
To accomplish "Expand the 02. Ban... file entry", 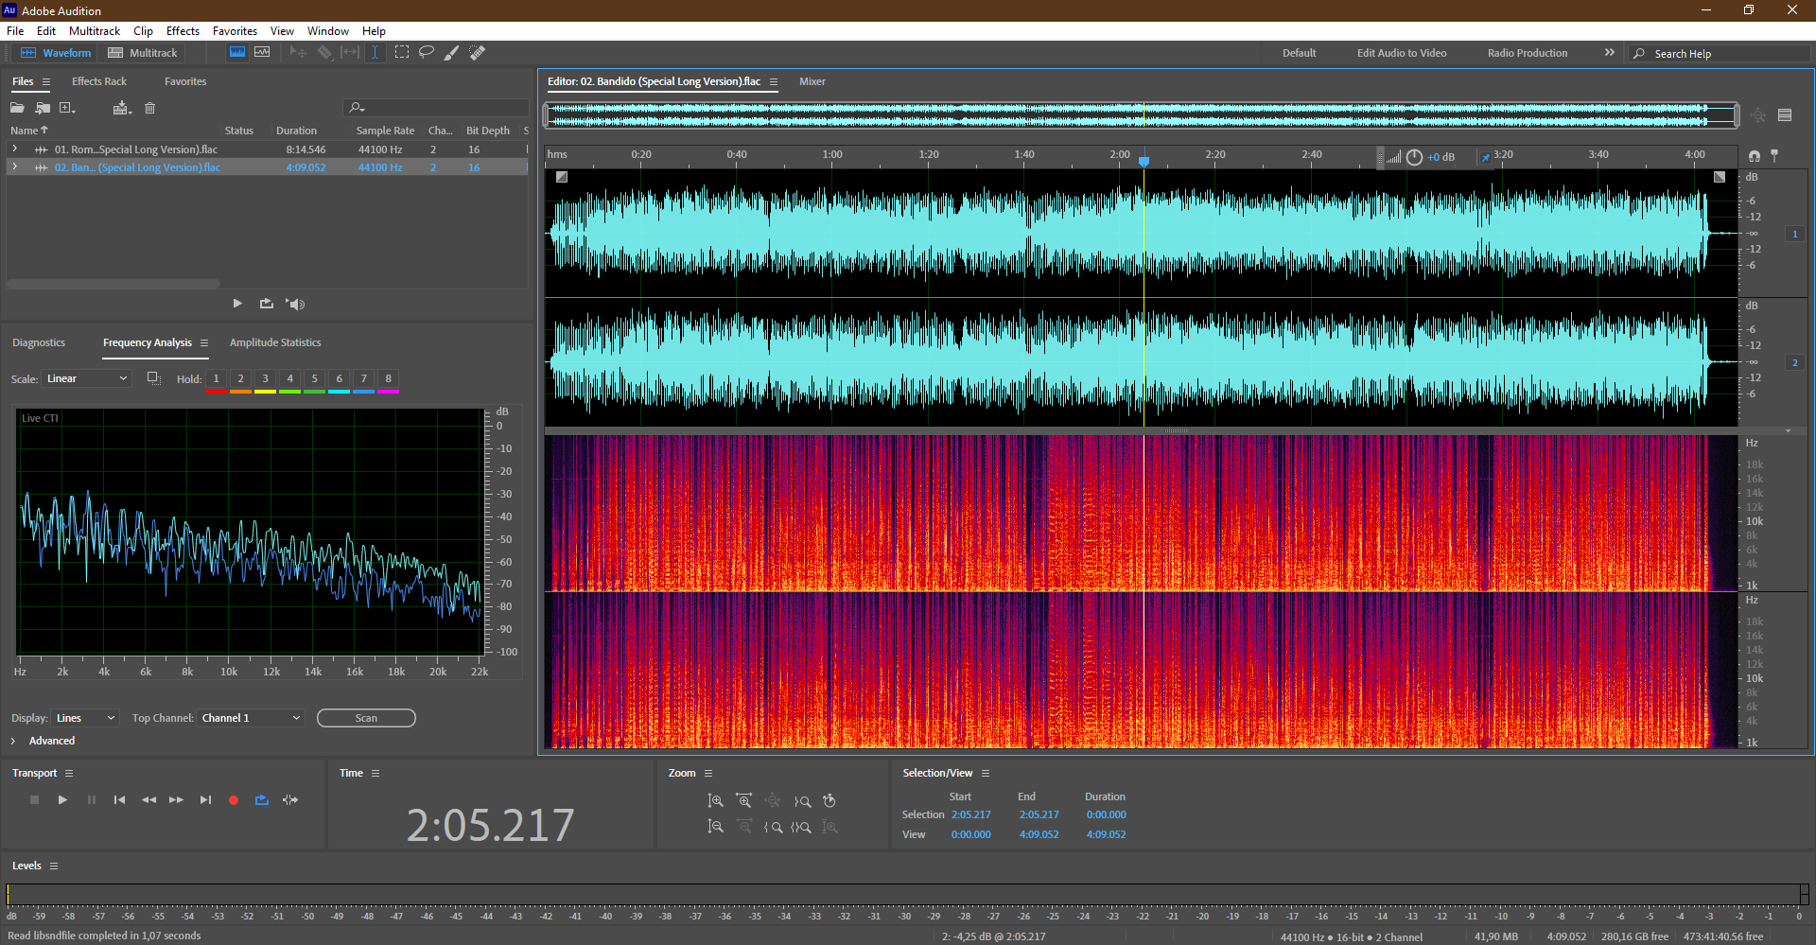I will point(15,167).
